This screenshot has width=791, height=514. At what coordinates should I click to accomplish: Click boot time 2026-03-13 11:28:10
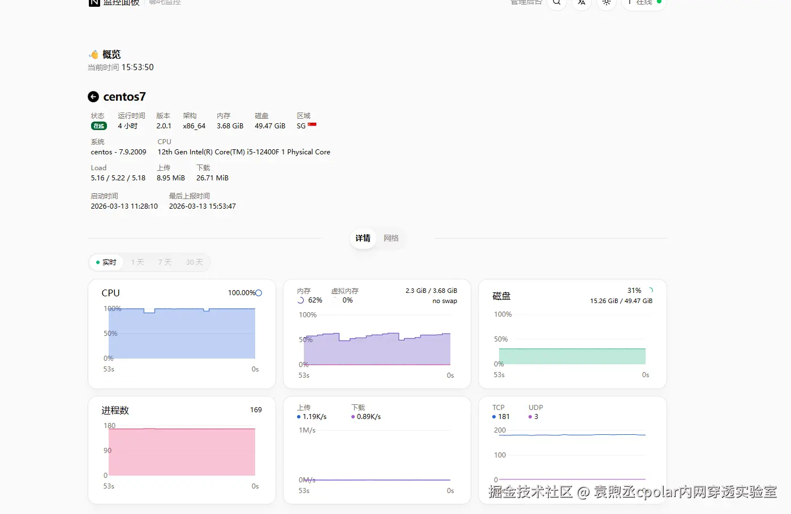pyautogui.click(x=124, y=206)
